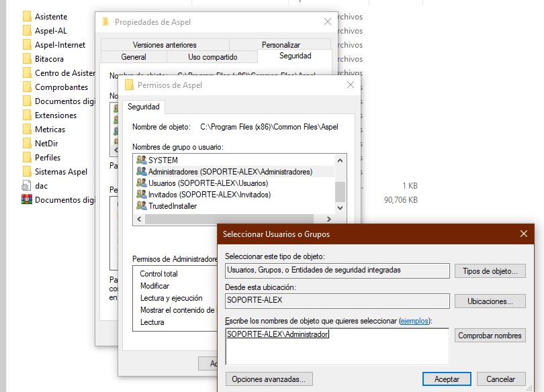Click the 90,706 KB size cell
This screenshot has width=544, height=392.
(401, 200)
